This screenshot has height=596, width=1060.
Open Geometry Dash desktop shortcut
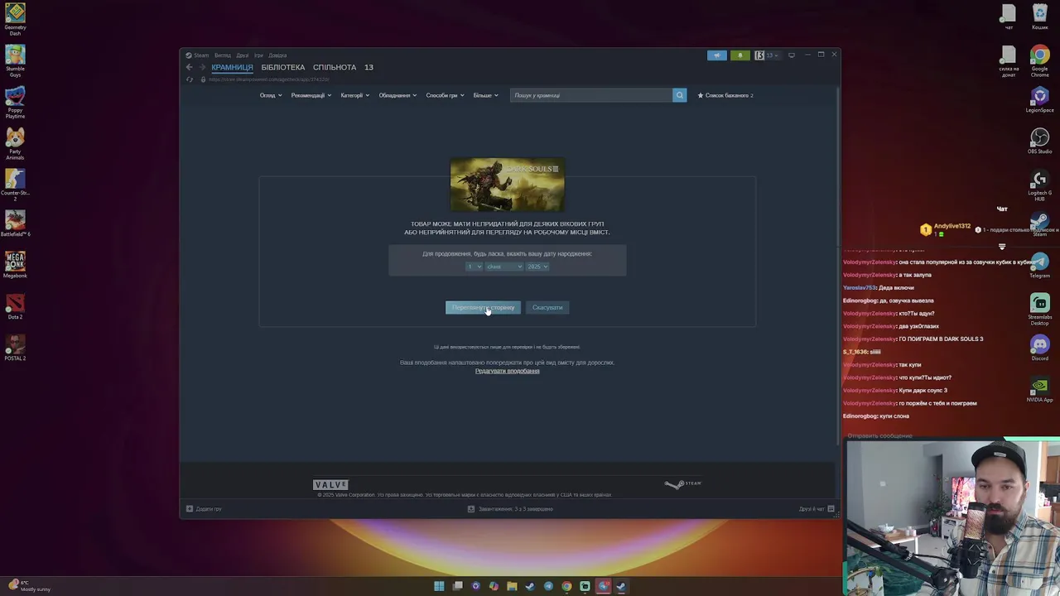coord(15,20)
